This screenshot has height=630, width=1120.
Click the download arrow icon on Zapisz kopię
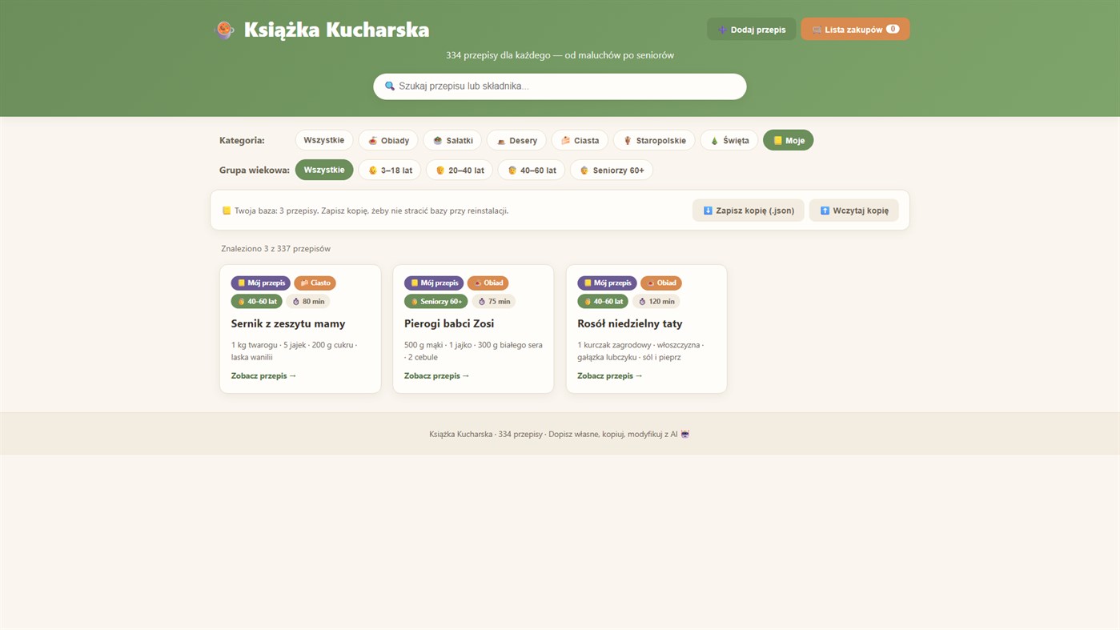(708, 211)
